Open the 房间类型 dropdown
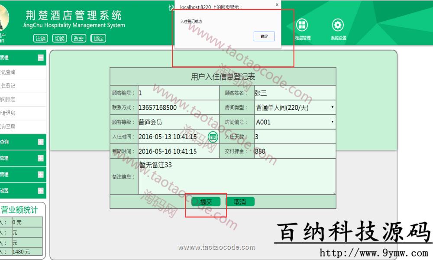433x260 pixels. [294, 107]
